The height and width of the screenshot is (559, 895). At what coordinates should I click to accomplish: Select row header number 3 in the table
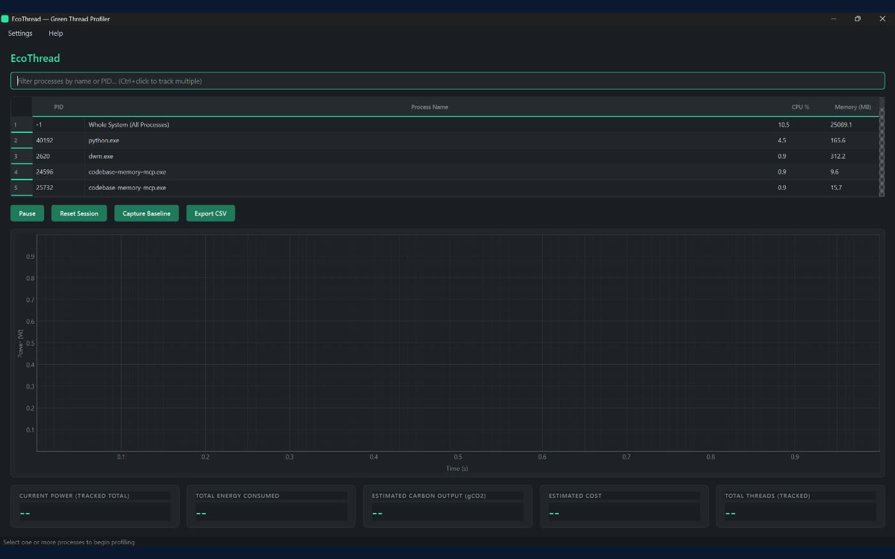coord(22,156)
